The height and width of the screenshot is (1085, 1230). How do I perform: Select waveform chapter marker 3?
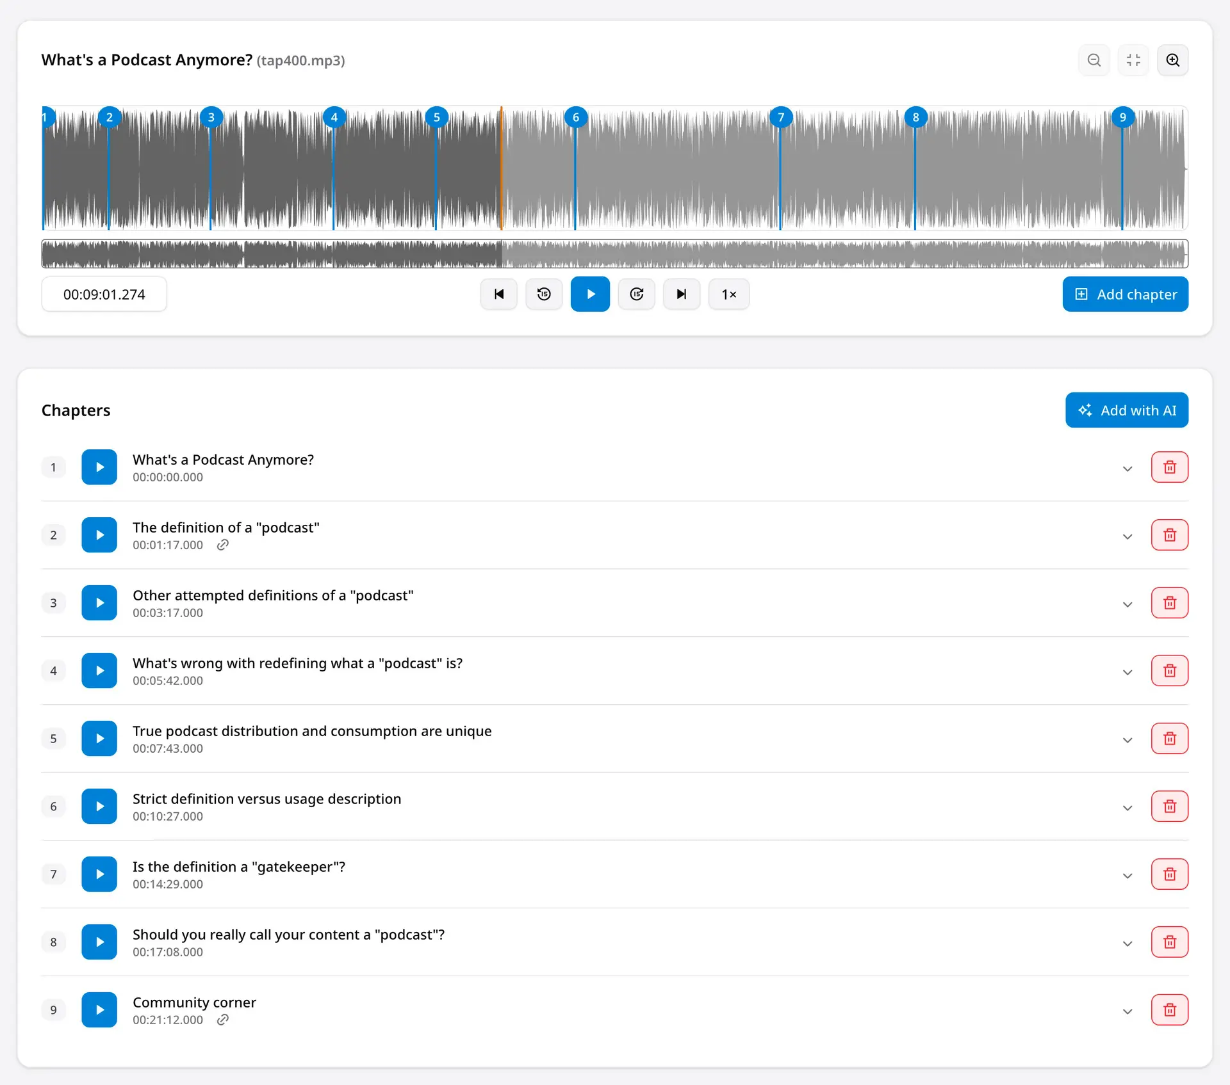(x=211, y=117)
